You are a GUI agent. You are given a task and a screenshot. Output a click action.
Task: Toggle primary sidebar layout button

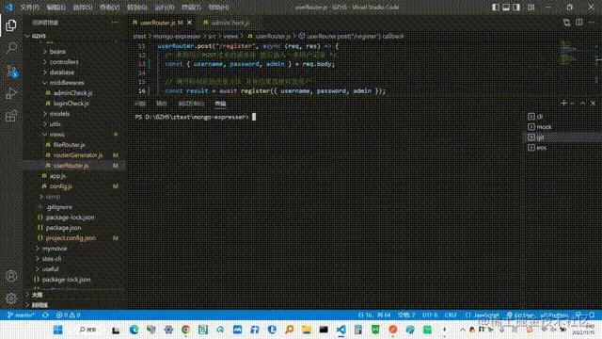496,8
